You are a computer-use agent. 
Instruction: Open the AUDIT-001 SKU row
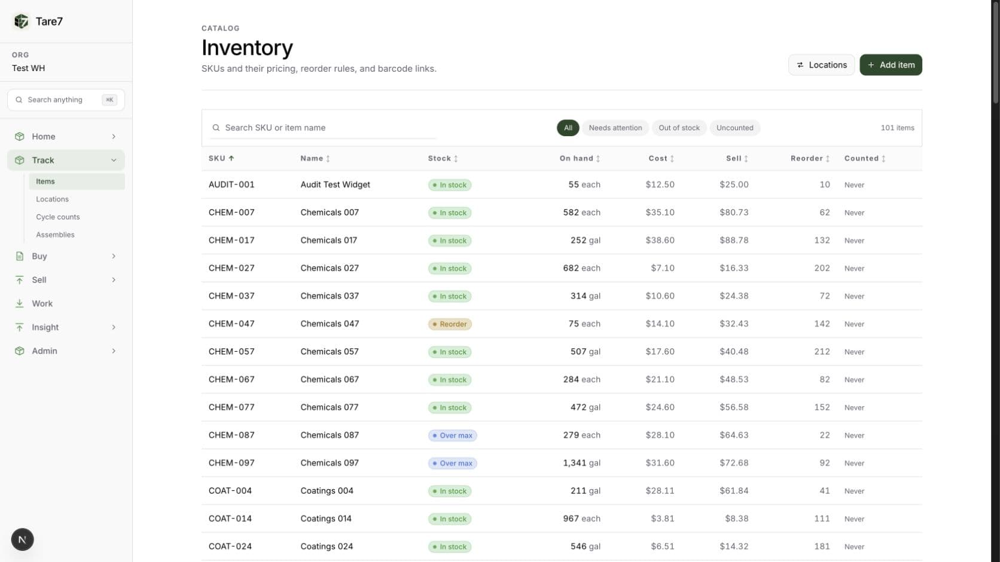coord(562,185)
